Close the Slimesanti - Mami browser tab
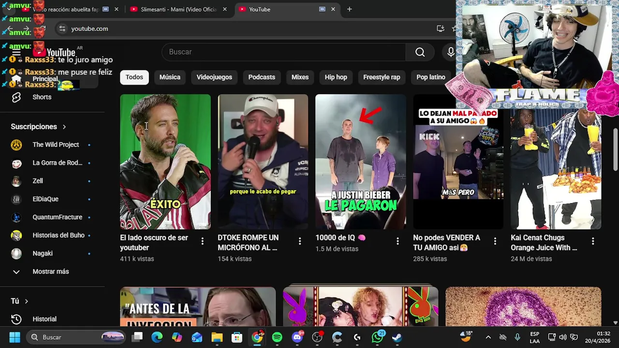This screenshot has height=348, width=619. tap(224, 9)
